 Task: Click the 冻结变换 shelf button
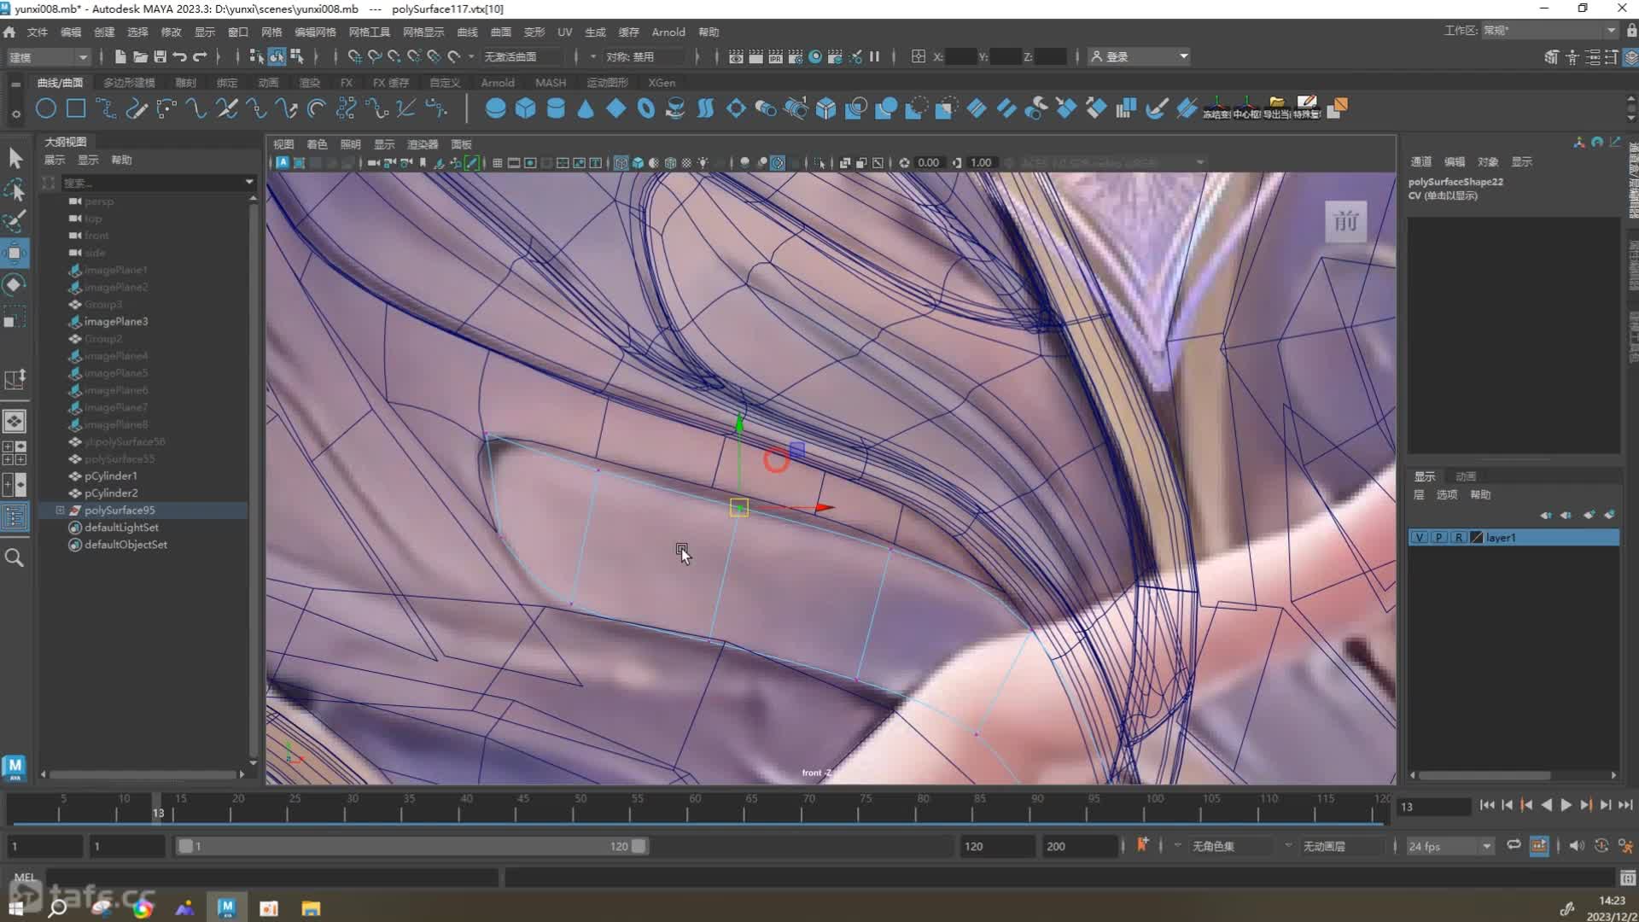(x=1216, y=108)
